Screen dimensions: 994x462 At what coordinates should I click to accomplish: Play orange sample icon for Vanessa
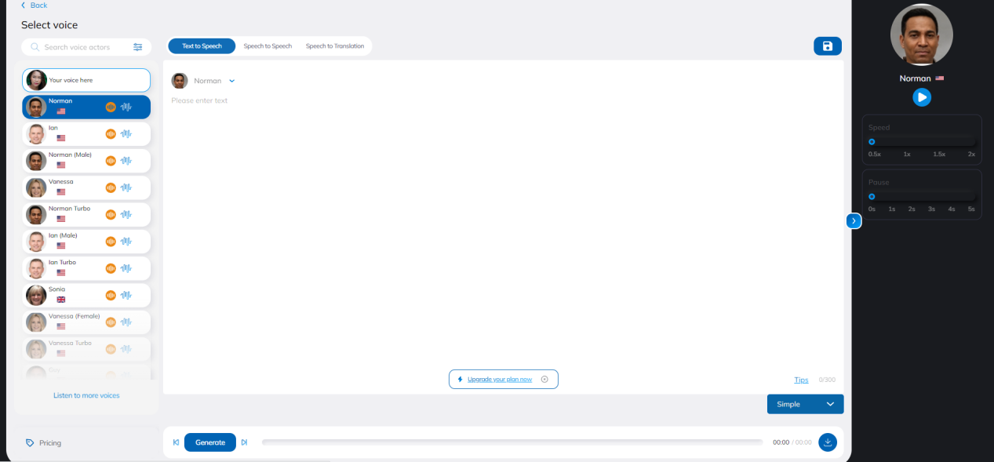click(111, 187)
